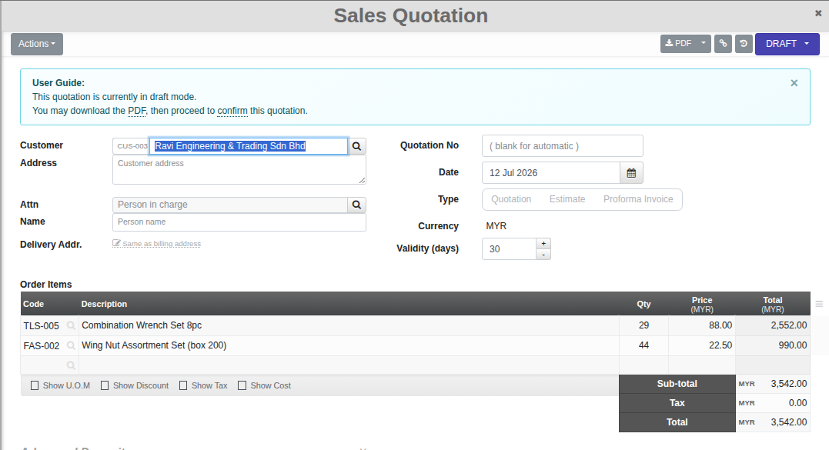Search item code for FAS-002 row

pyautogui.click(x=71, y=346)
